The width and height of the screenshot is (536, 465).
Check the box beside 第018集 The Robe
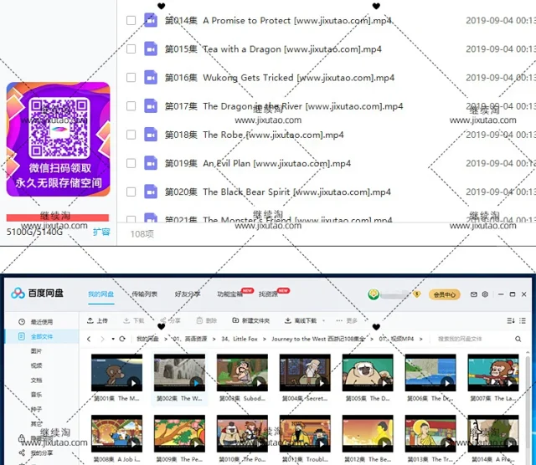[131, 135]
